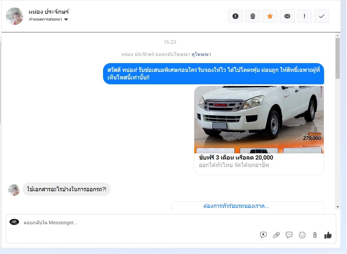Open หน่อง ประจักษร์ profile picture in header
Screen dimensions: 347x254
14,16
